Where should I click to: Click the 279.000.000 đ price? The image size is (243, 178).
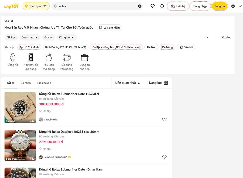51,142
